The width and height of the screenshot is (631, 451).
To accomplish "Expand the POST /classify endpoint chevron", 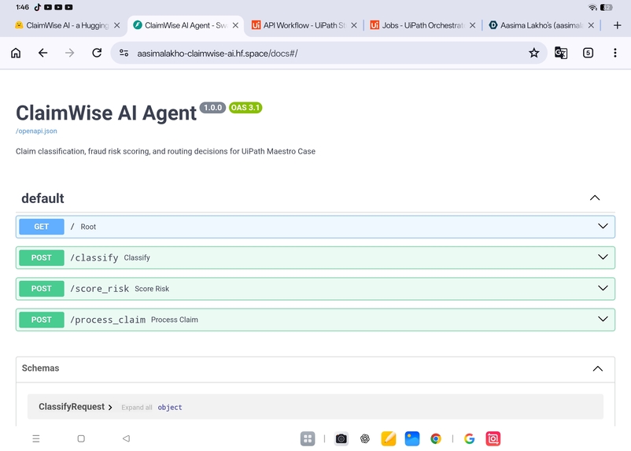I will coord(603,257).
